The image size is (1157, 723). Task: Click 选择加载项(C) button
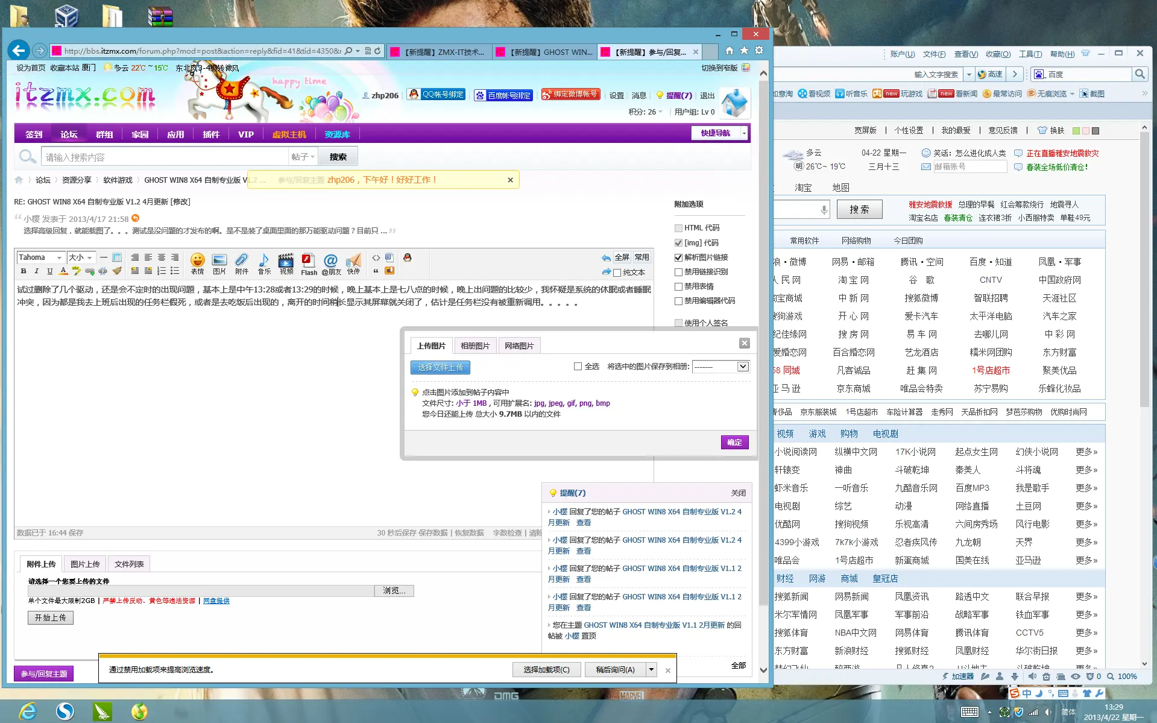coord(546,669)
